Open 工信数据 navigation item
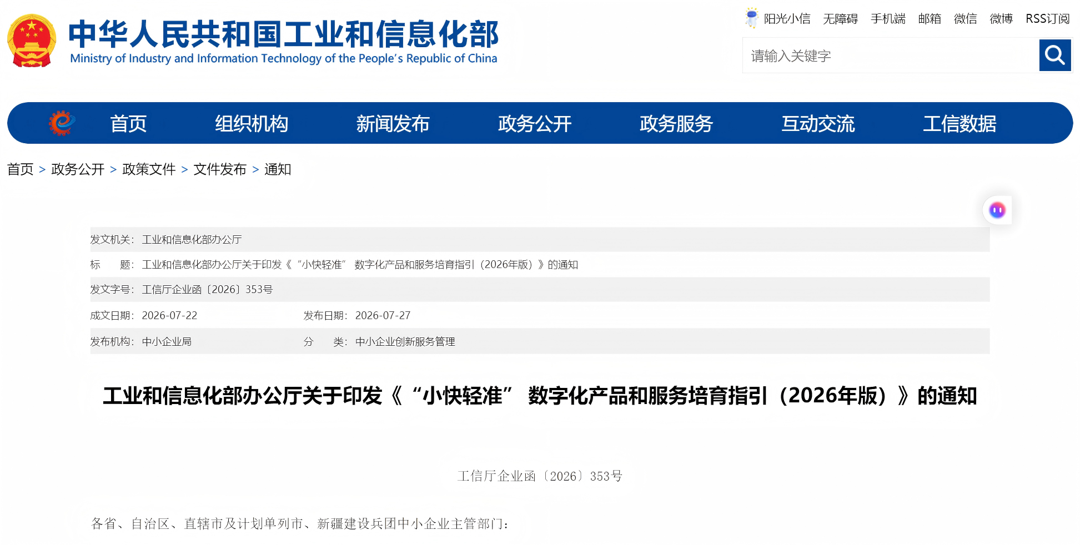Screen dimensions: 1080x545 pos(960,123)
